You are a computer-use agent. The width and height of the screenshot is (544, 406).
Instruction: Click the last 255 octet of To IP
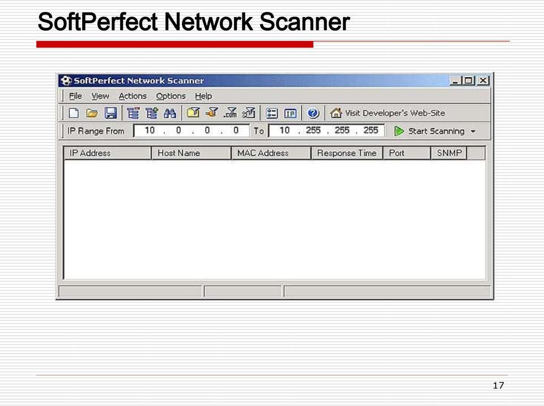[x=371, y=130]
